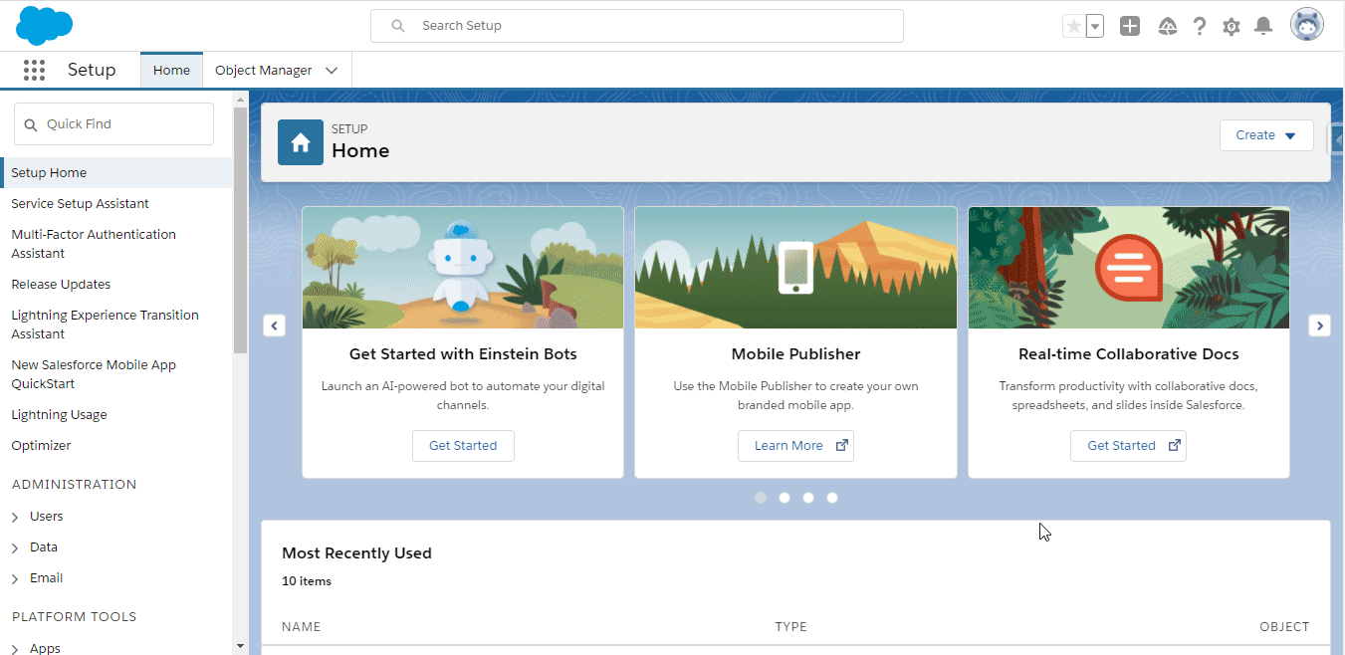Open Global Actions plus icon
Viewport: 1345px width, 655px height.
(x=1129, y=26)
